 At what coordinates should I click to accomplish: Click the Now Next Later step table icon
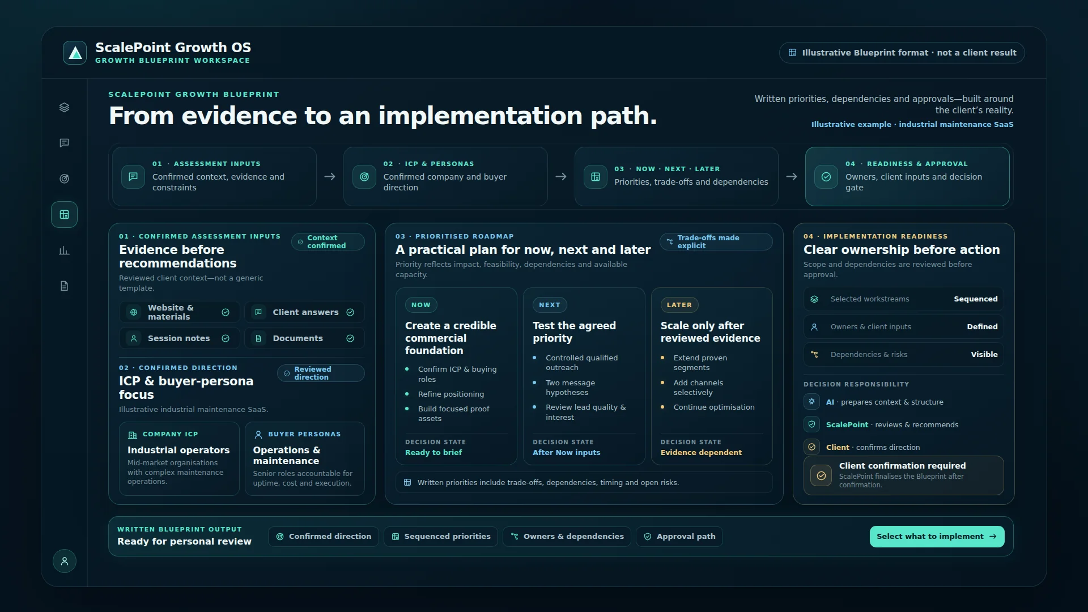pyautogui.click(x=596, y=177)
